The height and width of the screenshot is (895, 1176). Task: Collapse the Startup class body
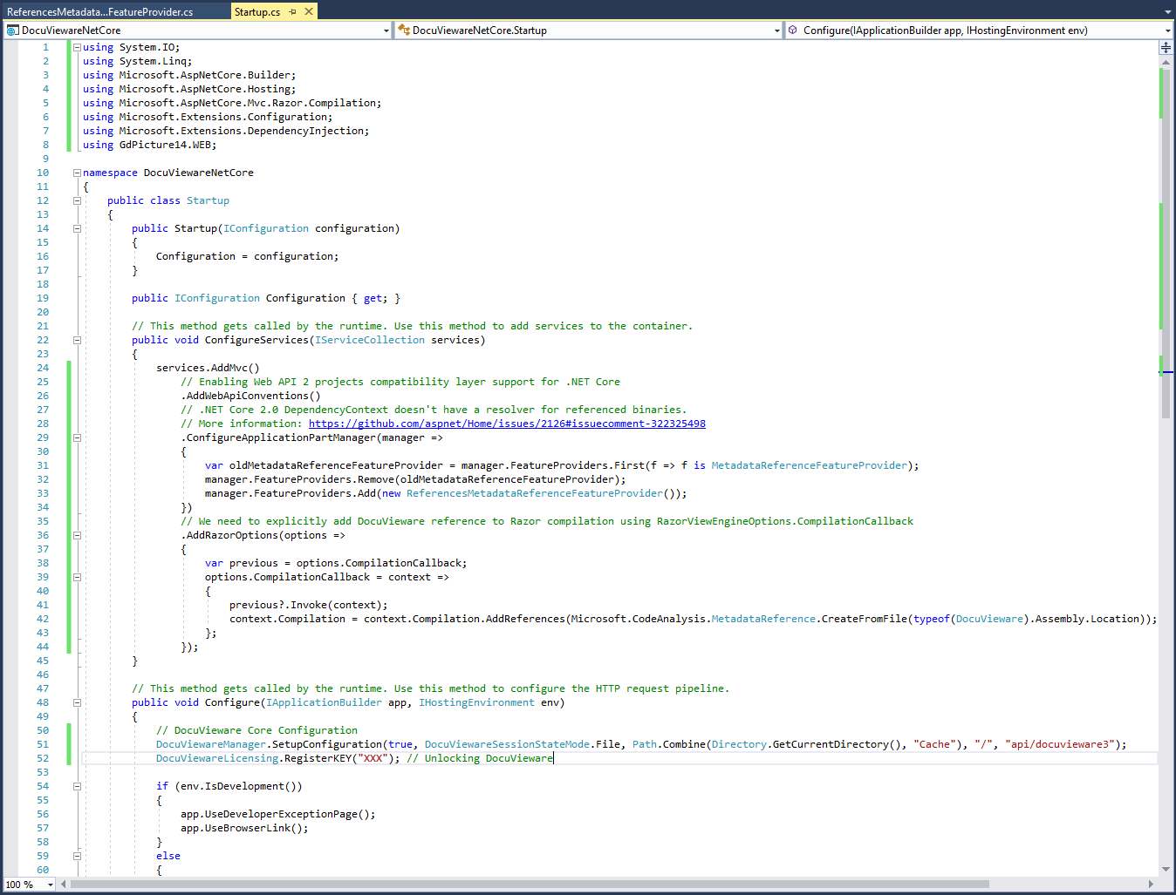[x=76, y=200]
